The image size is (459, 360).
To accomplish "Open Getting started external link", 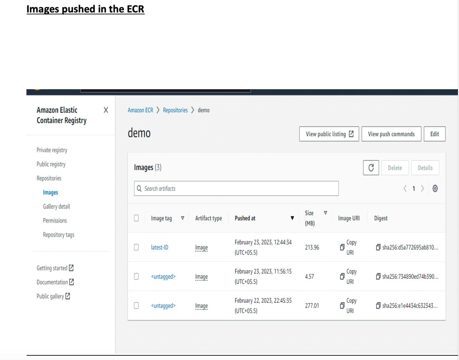I will [x=55, y=268].
